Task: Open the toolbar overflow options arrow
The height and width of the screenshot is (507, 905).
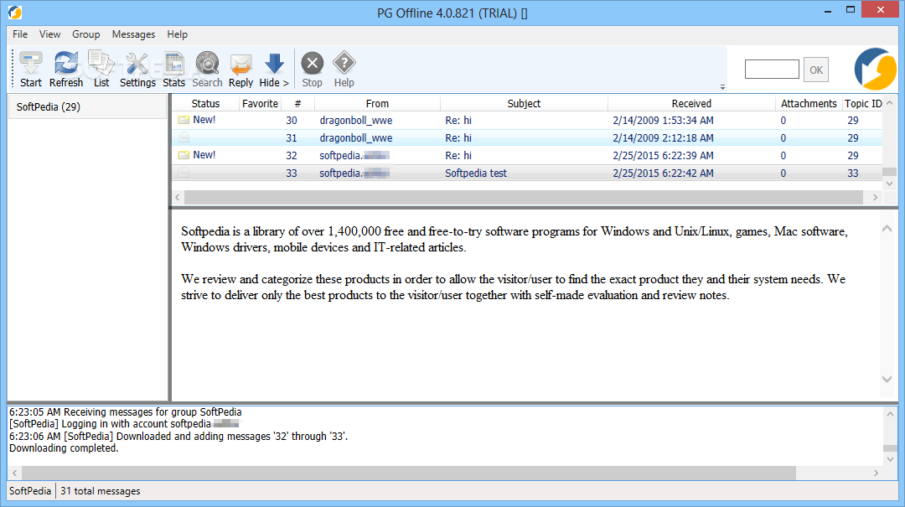Action: pyautogui.click(x=722, y=87)
